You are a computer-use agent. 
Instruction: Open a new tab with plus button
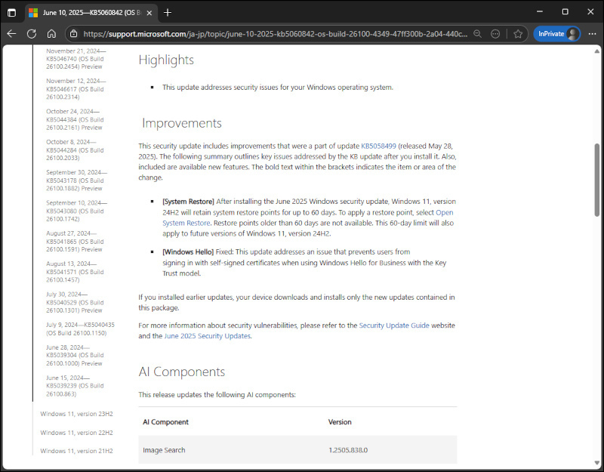point(168,13)
